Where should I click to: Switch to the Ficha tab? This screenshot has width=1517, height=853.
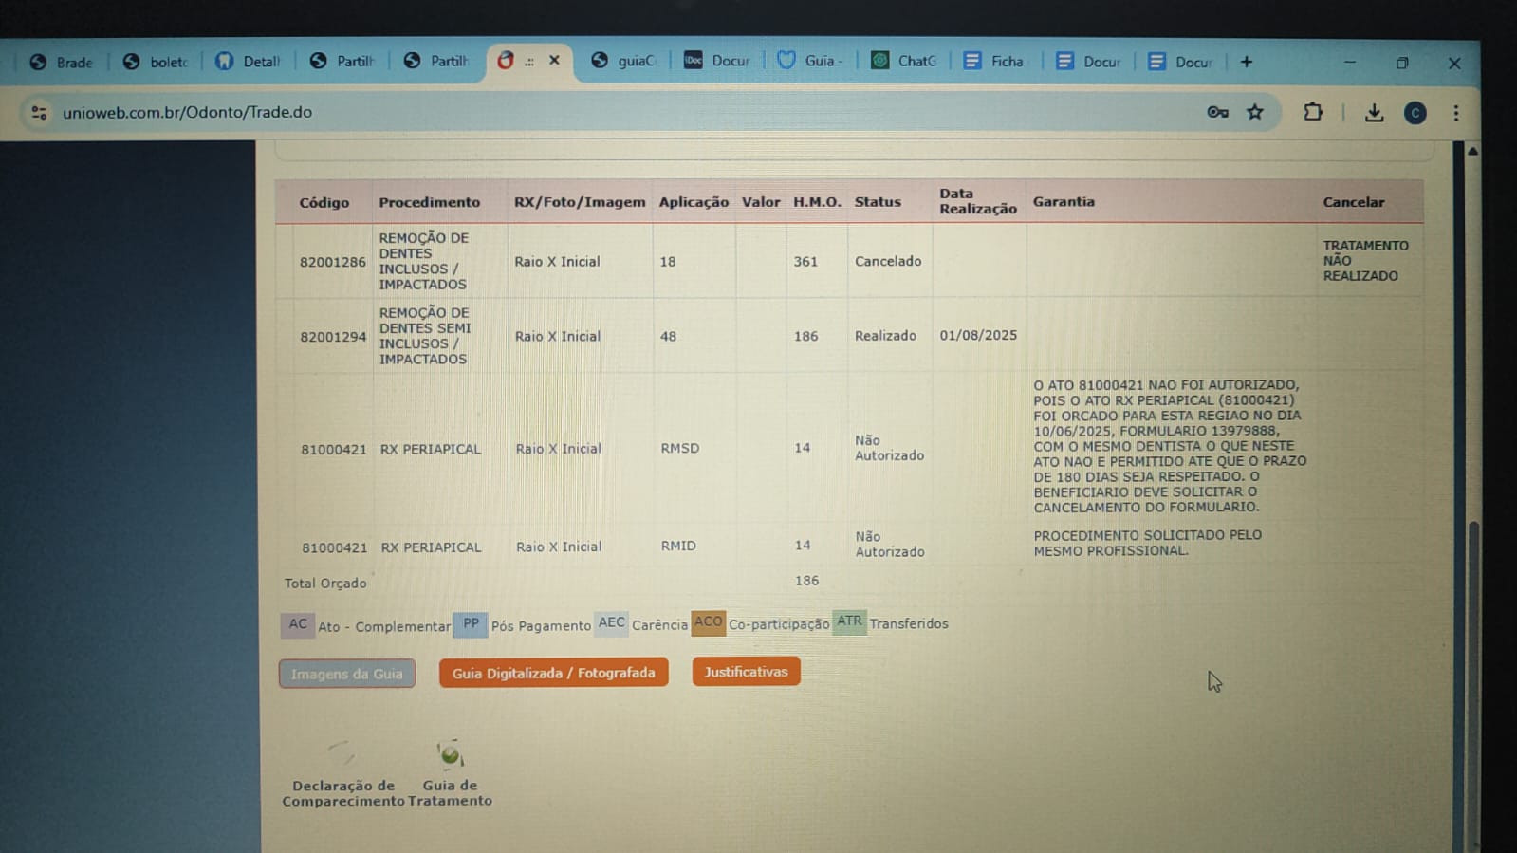[x=994, y=61]
